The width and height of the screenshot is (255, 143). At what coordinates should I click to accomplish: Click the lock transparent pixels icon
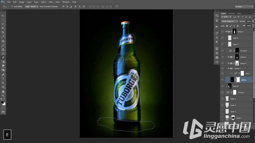pyautogui.click(x=227, y=26)
